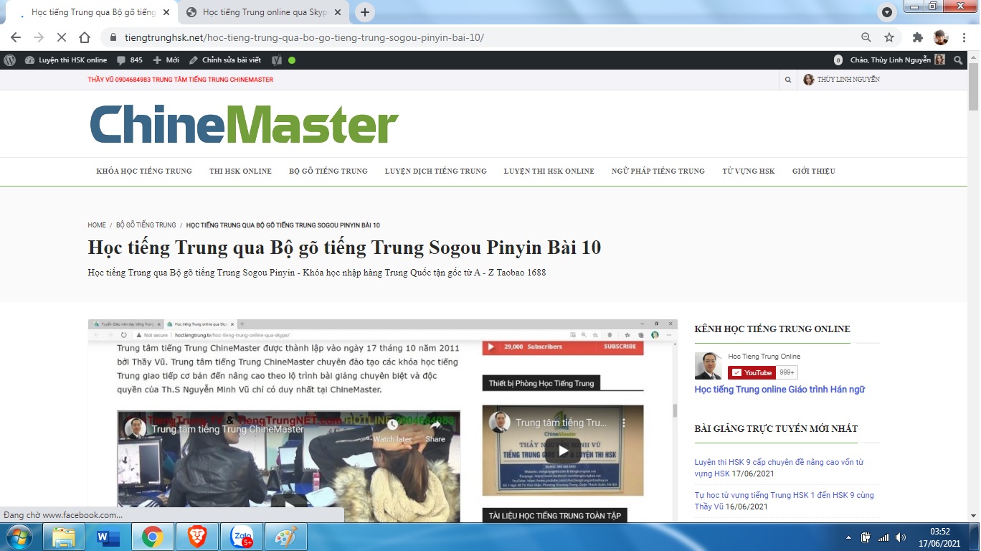Viewport: 981px width, 551px height.
Task: Click Chỉnh sửa bài viết edit link
Action: (225, 60)
